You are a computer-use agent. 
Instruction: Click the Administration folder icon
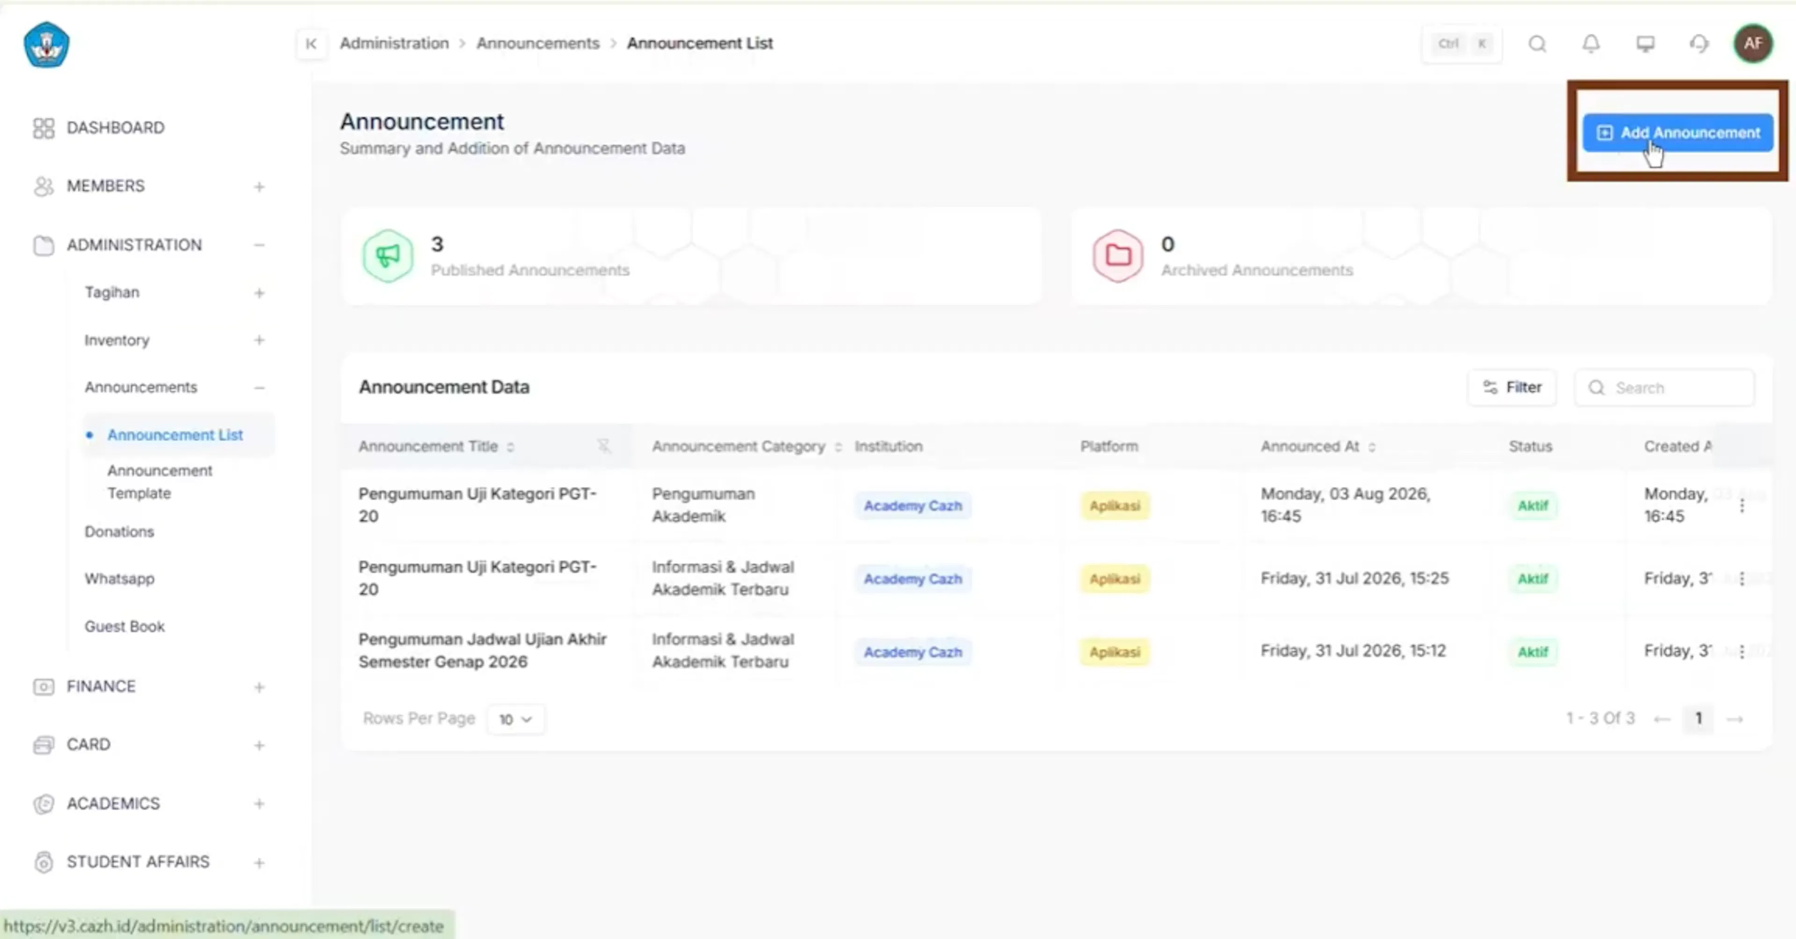[x=43, y=246]
